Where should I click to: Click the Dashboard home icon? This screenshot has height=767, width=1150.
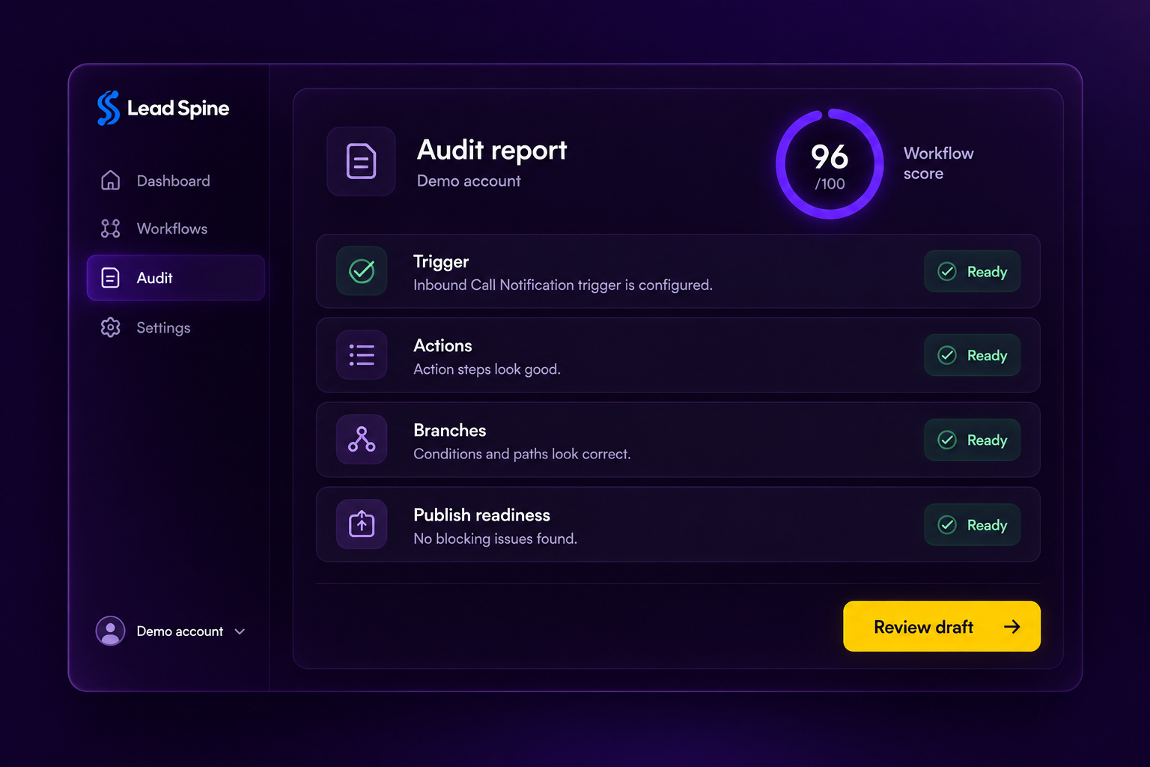(110, 181)
